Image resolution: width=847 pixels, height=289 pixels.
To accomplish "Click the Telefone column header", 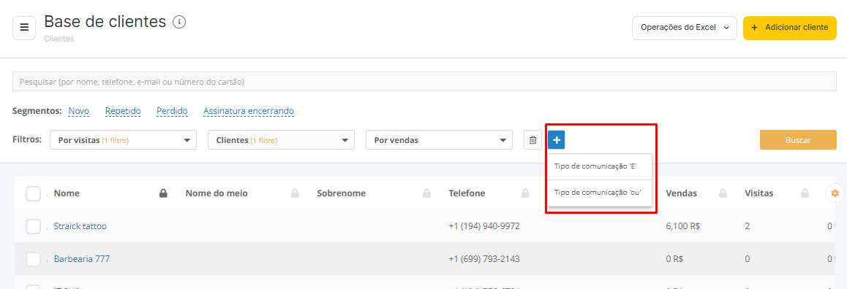I will click(467, 193).
